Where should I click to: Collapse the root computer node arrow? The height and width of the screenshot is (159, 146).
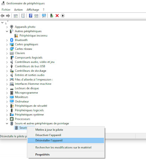[2, 22]
